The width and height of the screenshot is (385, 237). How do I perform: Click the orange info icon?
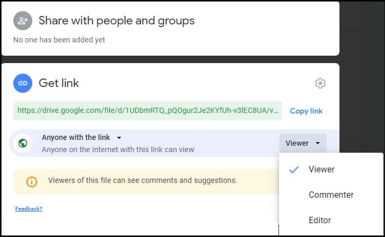coord(32,182)
